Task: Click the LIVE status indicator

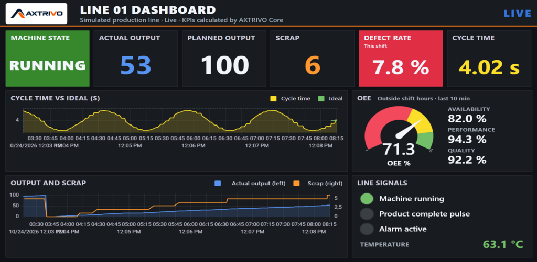Action: click(x=518, y=14)
